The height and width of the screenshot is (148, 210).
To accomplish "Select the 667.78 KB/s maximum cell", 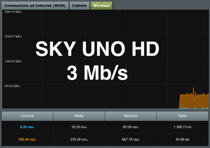I will tap(131, 139).
